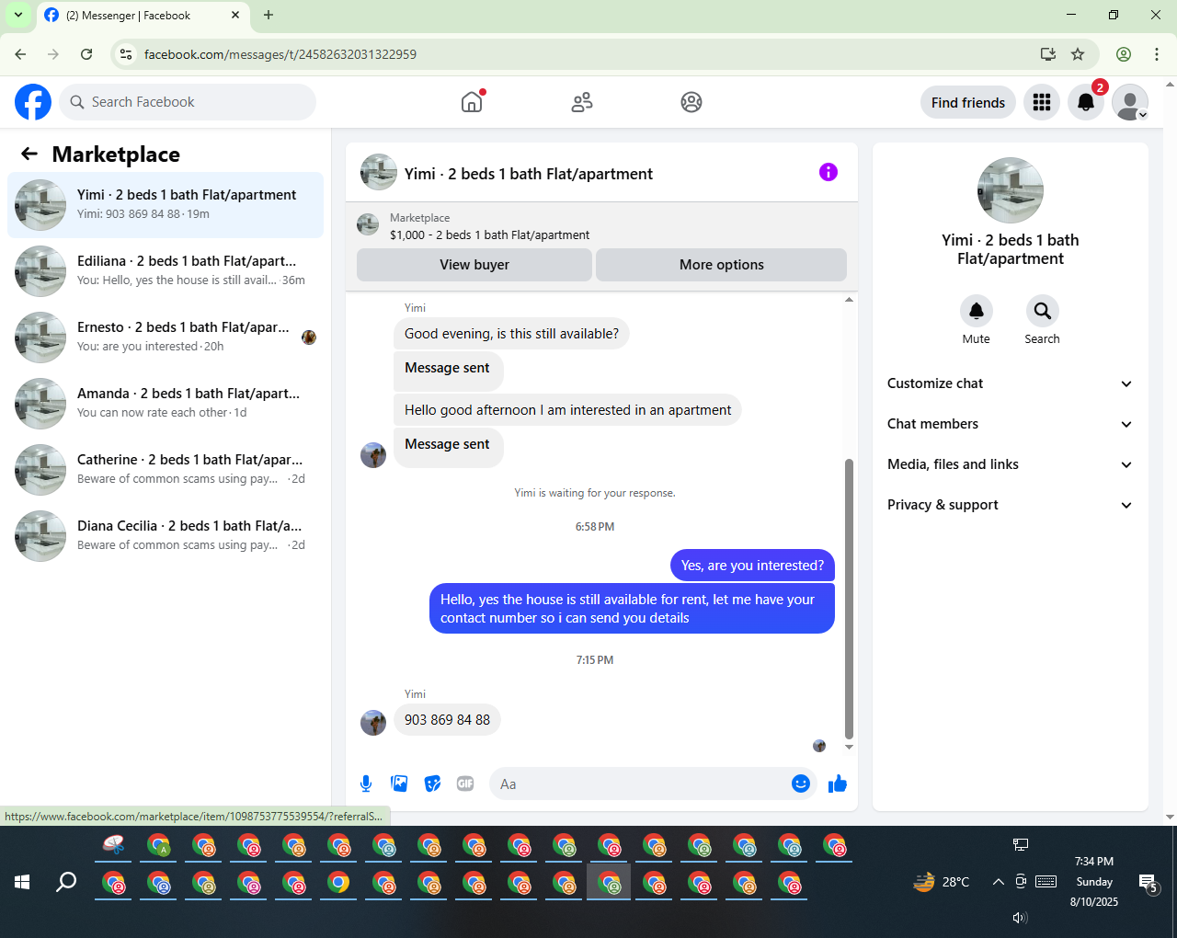Record a voice clip with microphone icon
Viewport: 1177px width, 938px height.
[366, 784]
